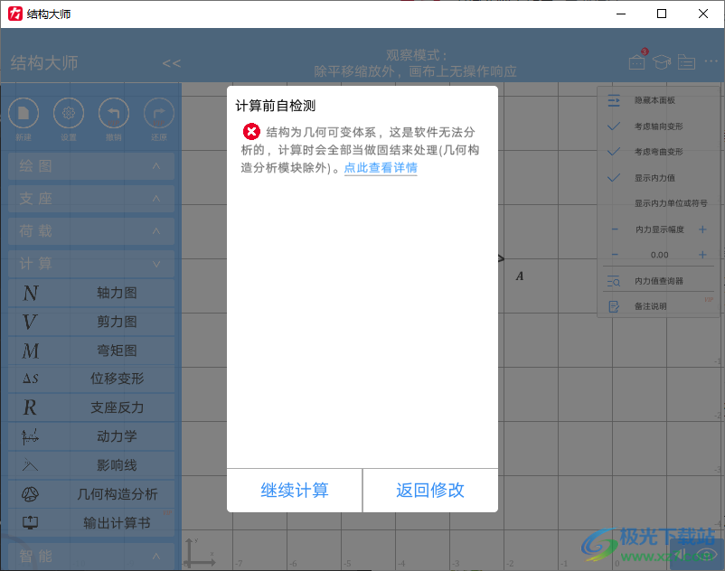This screenshot has height=571, width=725.
Task: Toggle 考虑轴向变形 checkmark
Action: click(x=614, y=126)
